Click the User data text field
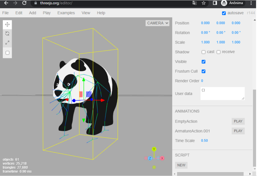The image size is (257, 176). (x=222, y=93)
